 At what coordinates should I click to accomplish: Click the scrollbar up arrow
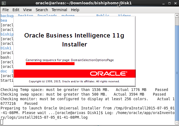pyautogui.click(x=177, y=15)
